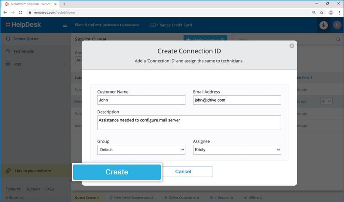Open the row gear settings dropdown
The height and width of the screenshot is (202, 344).
coord(326,101)
